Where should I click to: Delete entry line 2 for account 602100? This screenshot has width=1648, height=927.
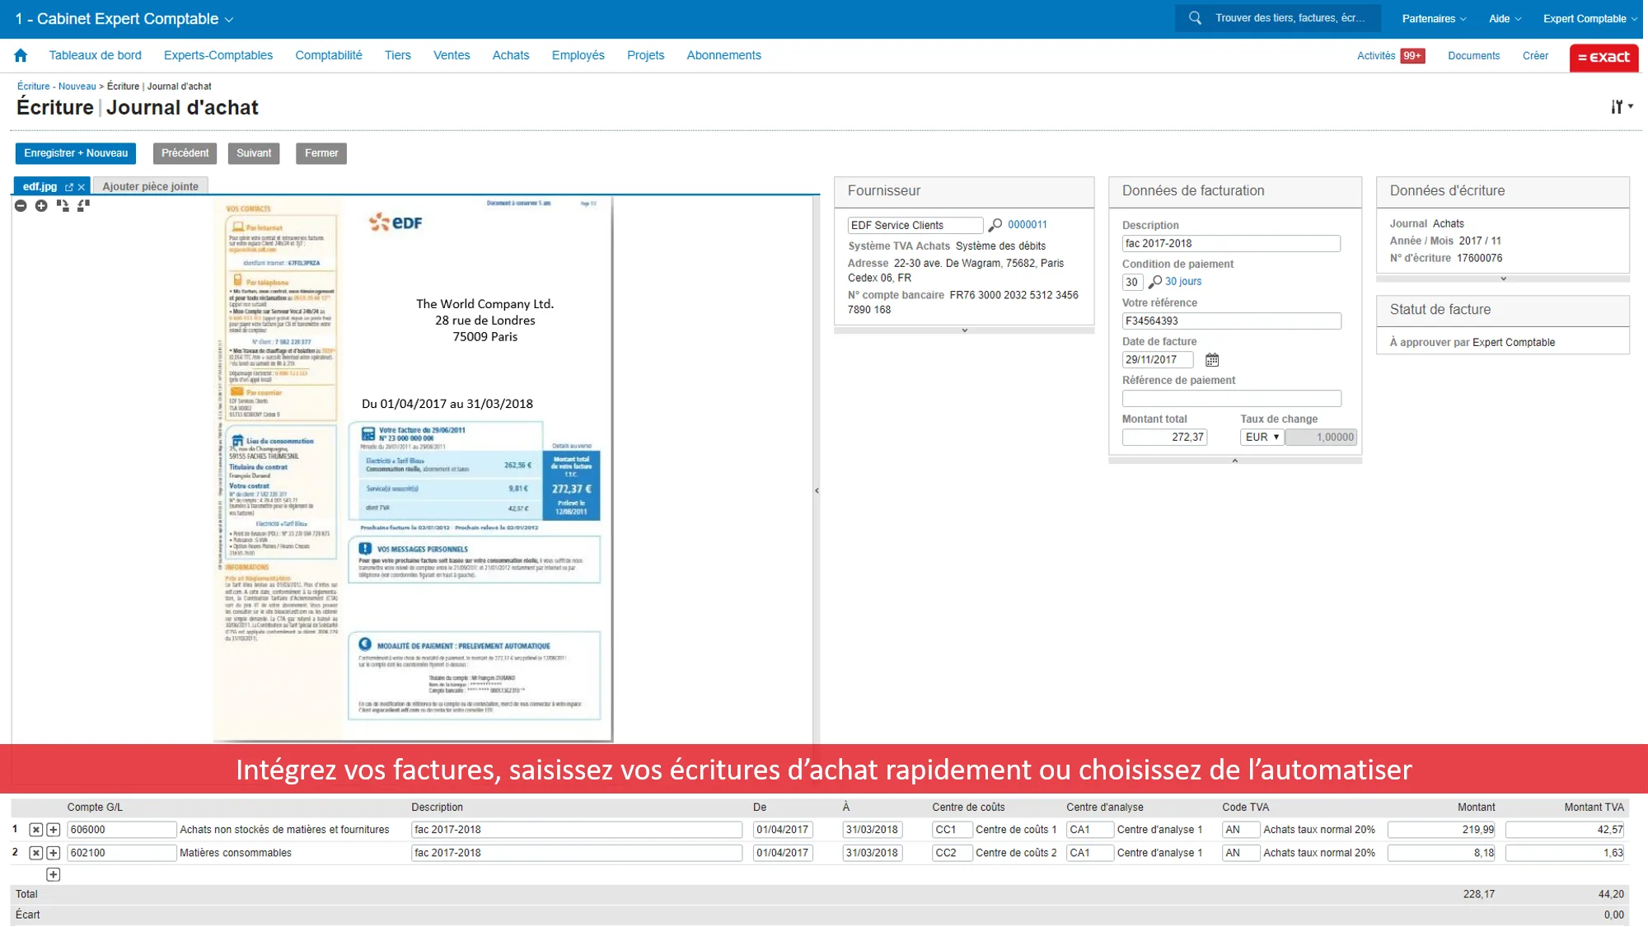point(36,853)
